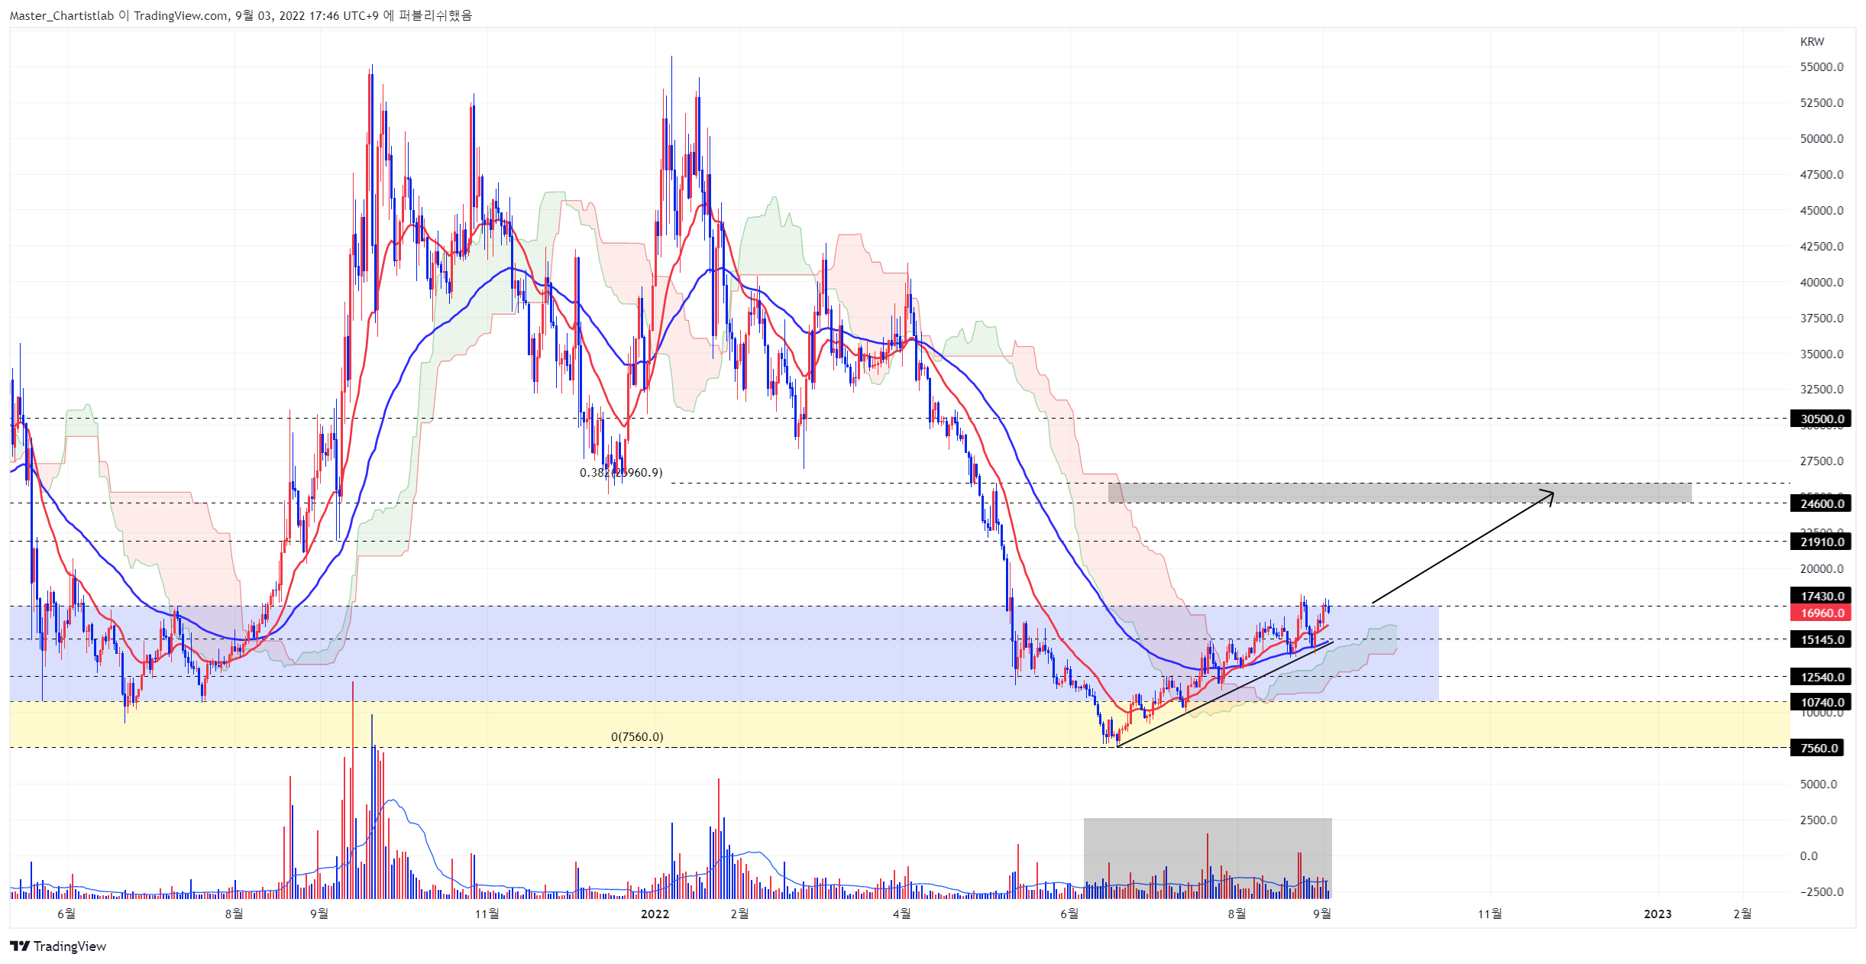Click the 21910.0 price level label
The width and height of the screenshot is (1866, 964).
(1822, 542)
